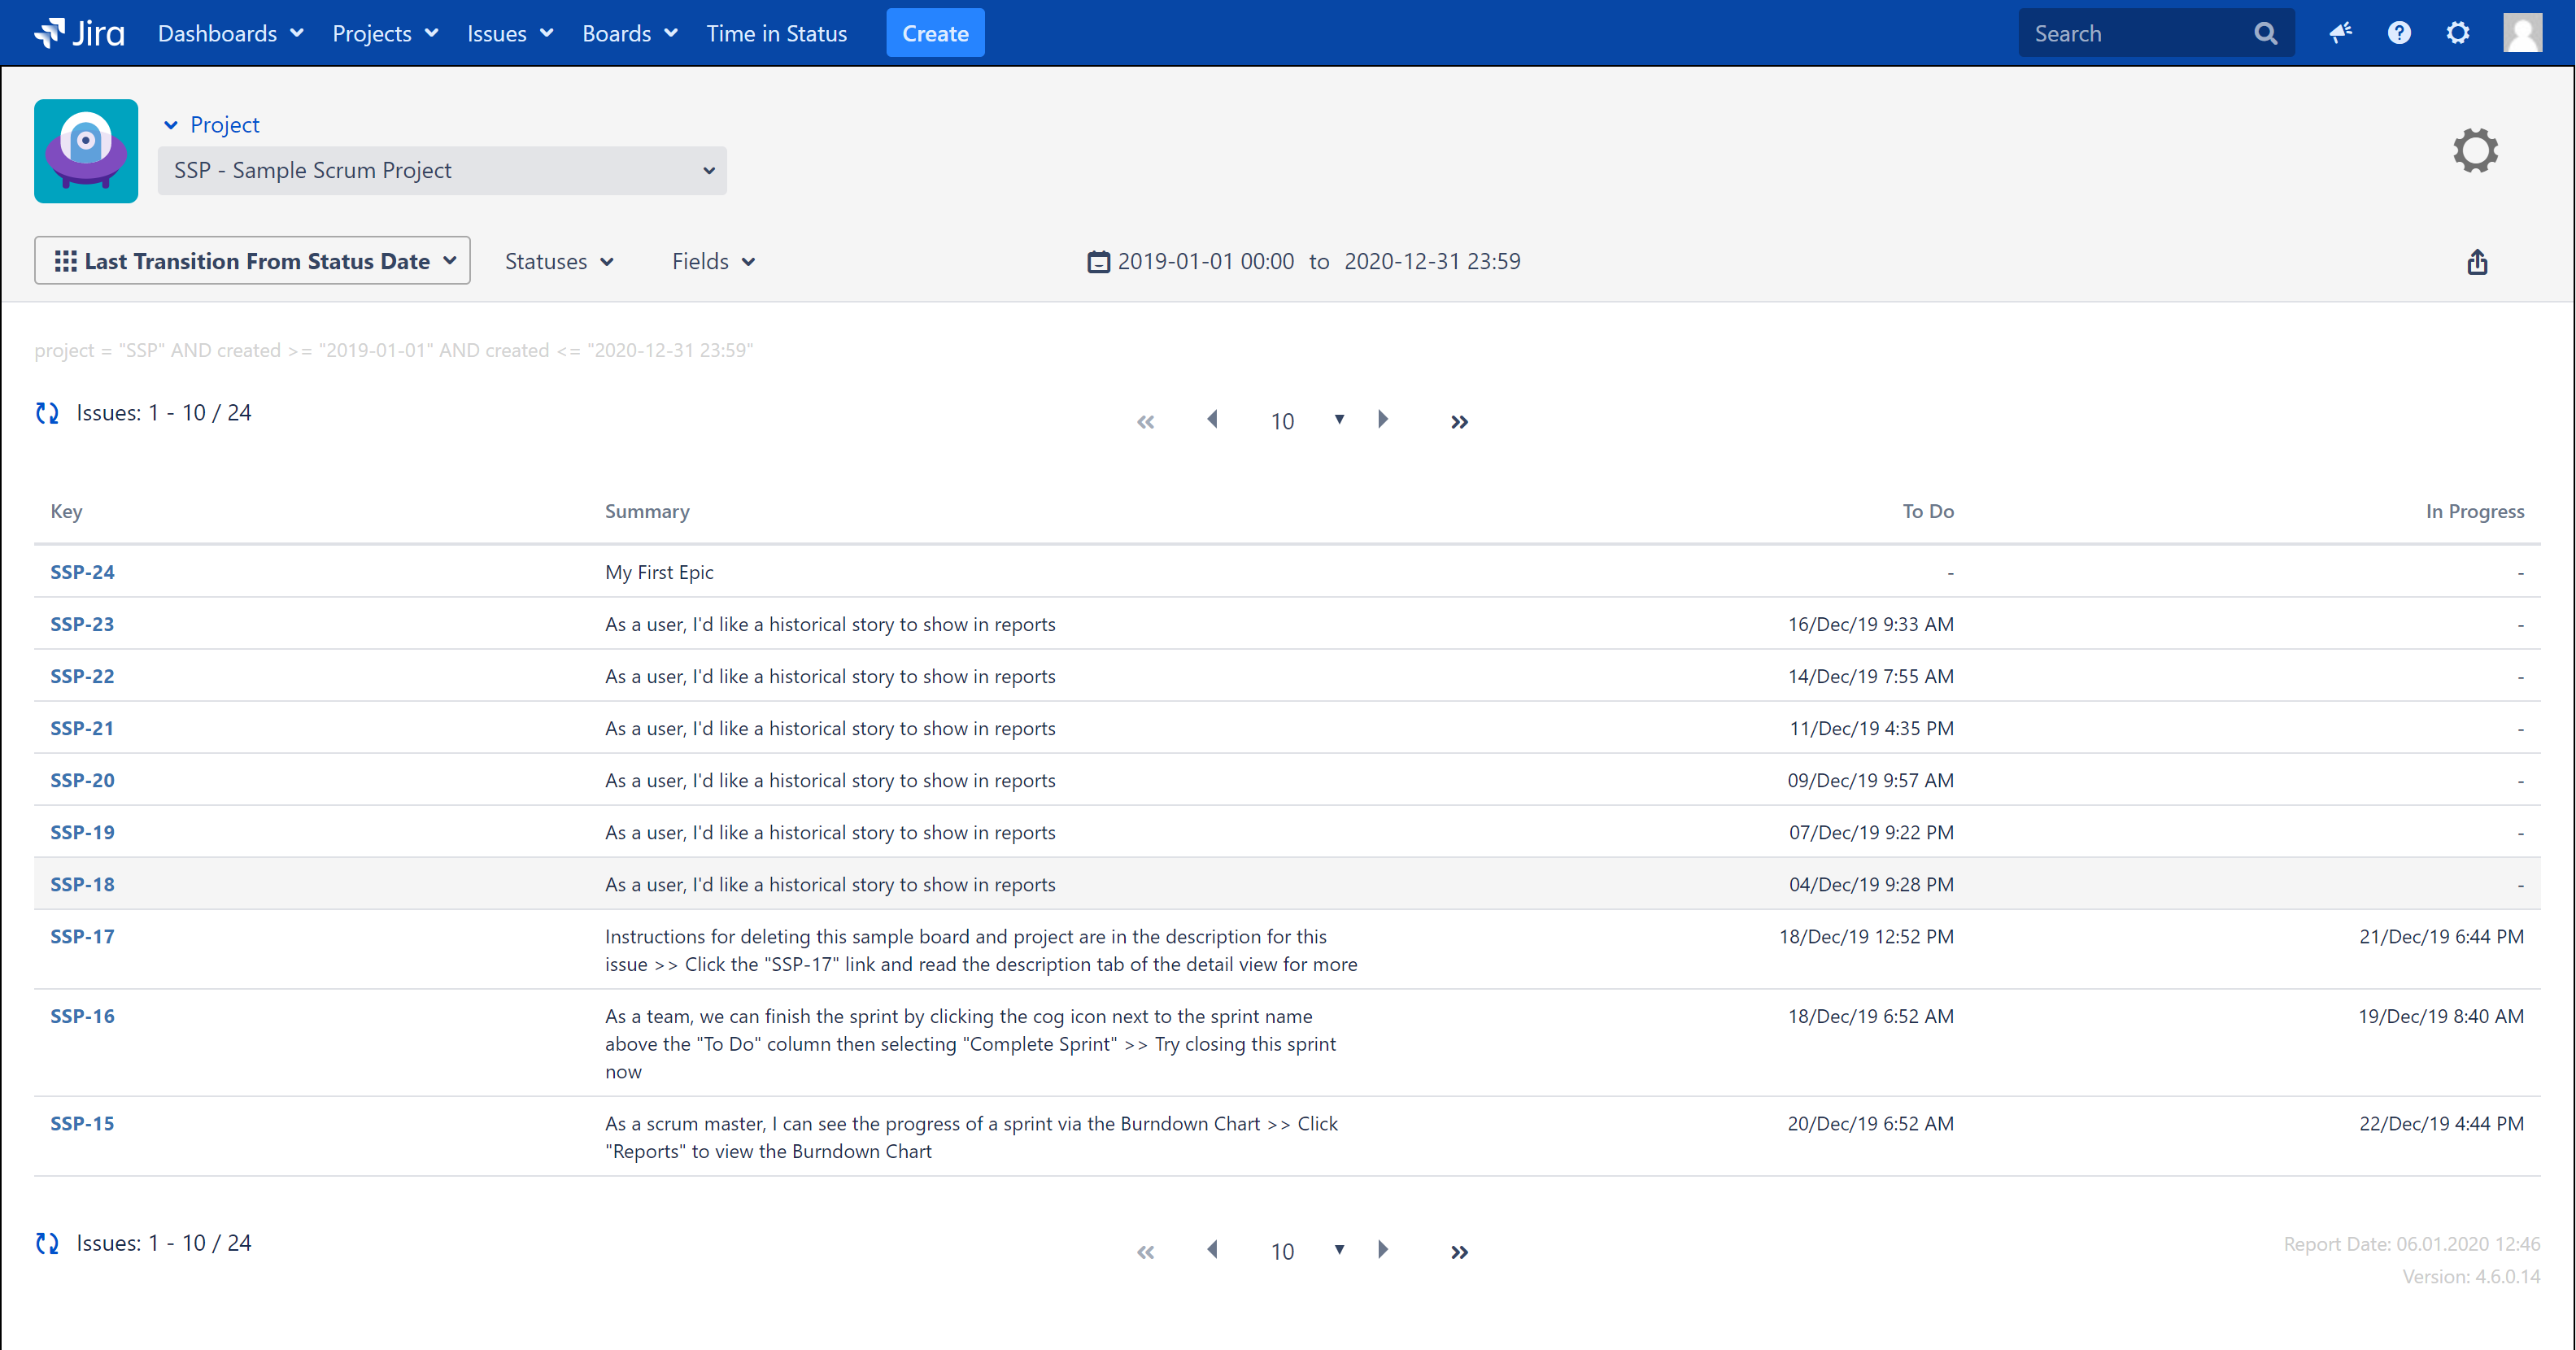Click the user profile avatar
This screenshot has width=2576, height=1350.
click(2522, 33)
